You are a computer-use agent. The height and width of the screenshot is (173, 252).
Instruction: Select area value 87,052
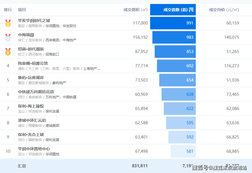tap(141, 52)
